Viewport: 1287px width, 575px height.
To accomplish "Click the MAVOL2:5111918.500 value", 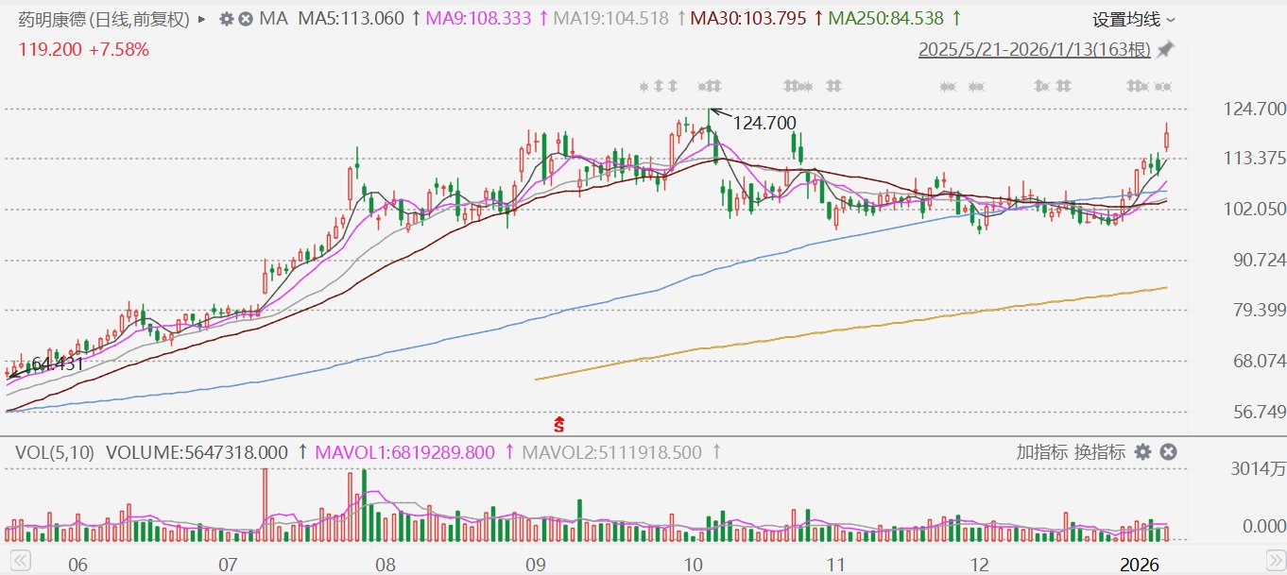I will point(610,452).
